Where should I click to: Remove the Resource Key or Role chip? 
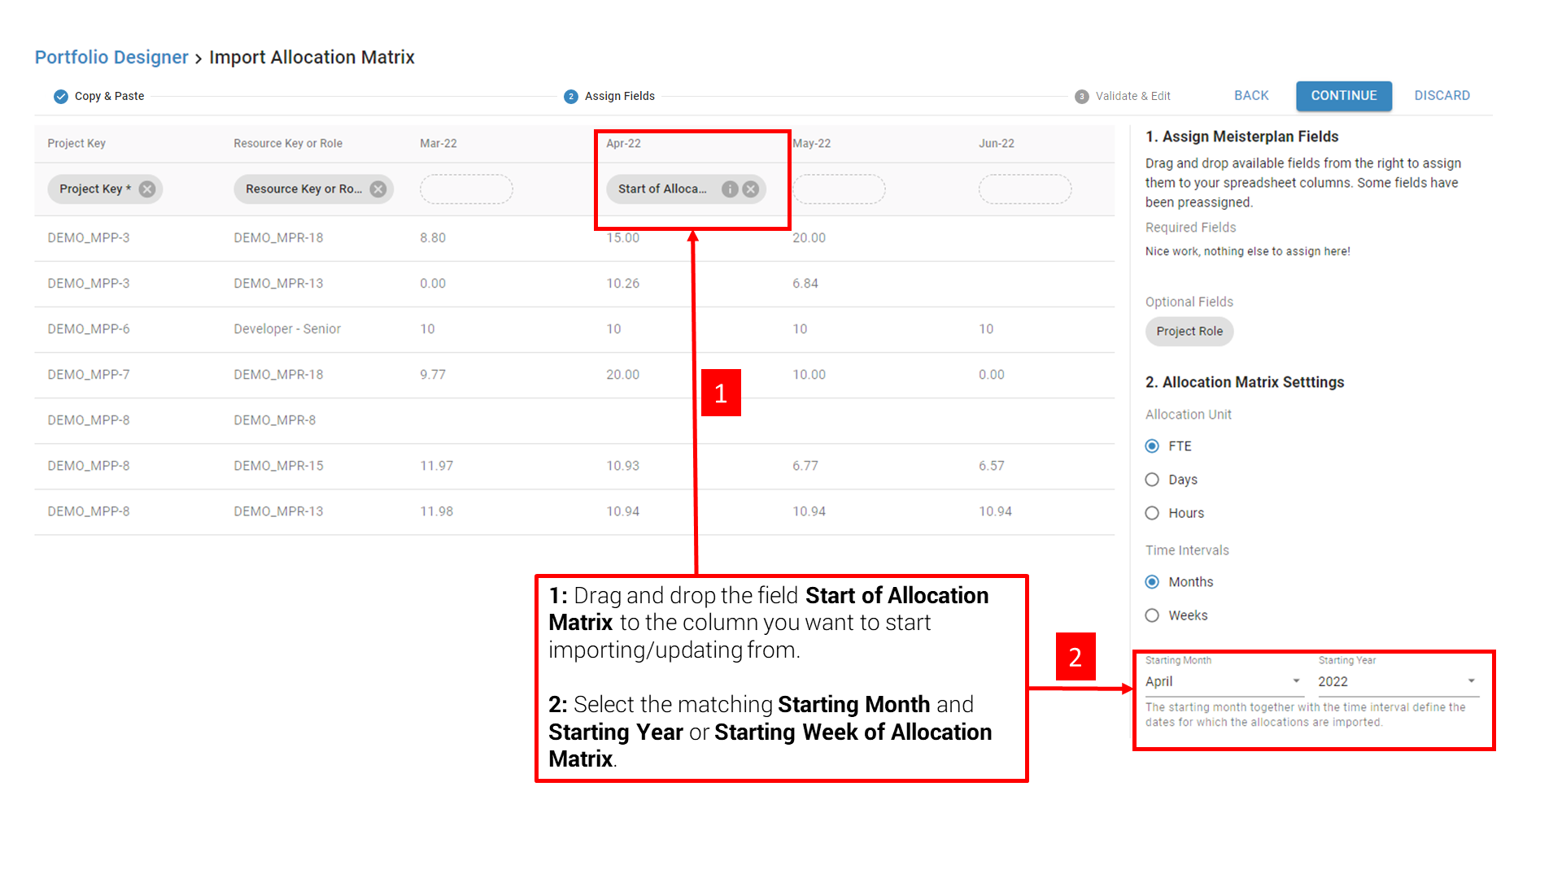378,189
